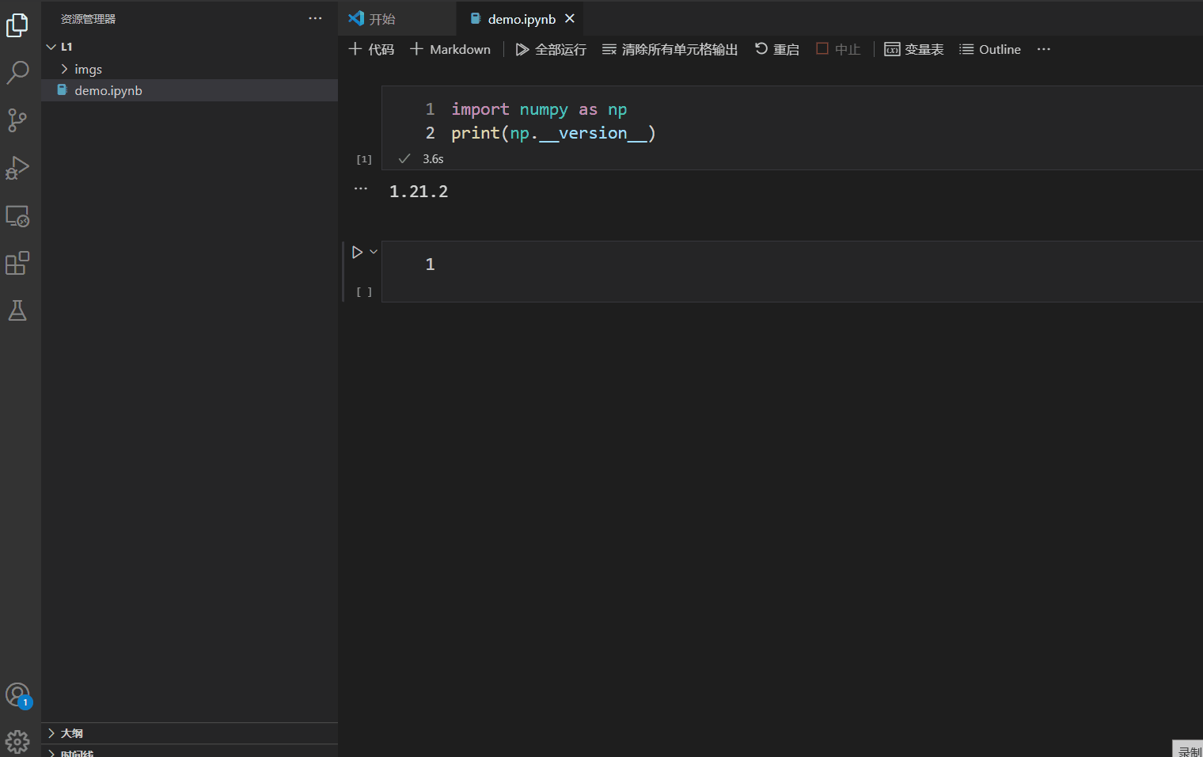Open the Extensions view icon

pos(17,263)
